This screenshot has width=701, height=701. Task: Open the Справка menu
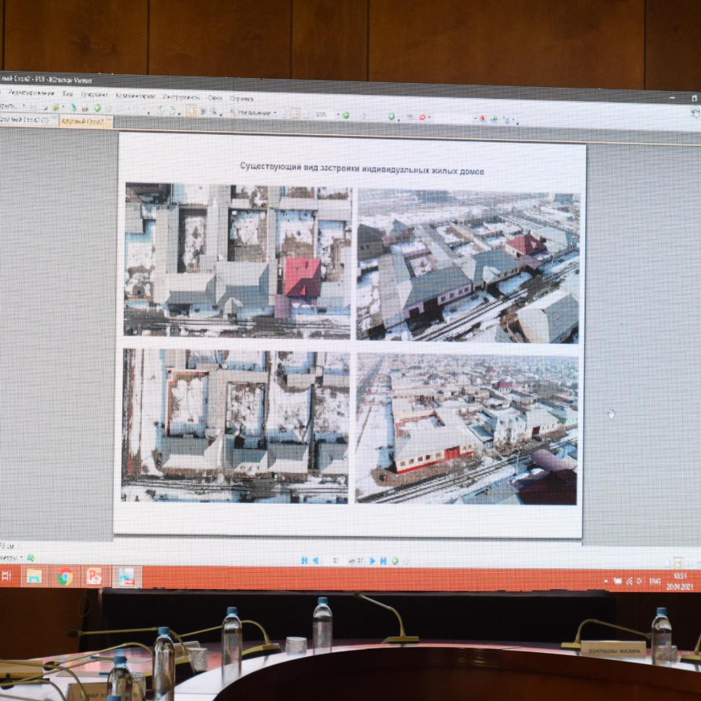241,98
